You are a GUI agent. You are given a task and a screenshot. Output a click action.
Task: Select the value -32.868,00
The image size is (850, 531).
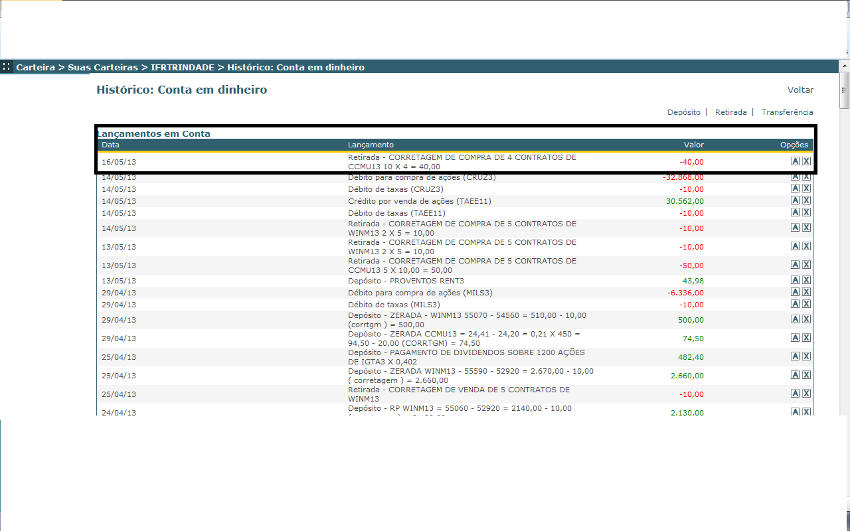(683, 177)
